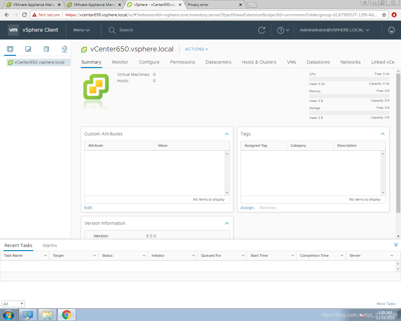Click the Category column header

click(x=310, y=145)
